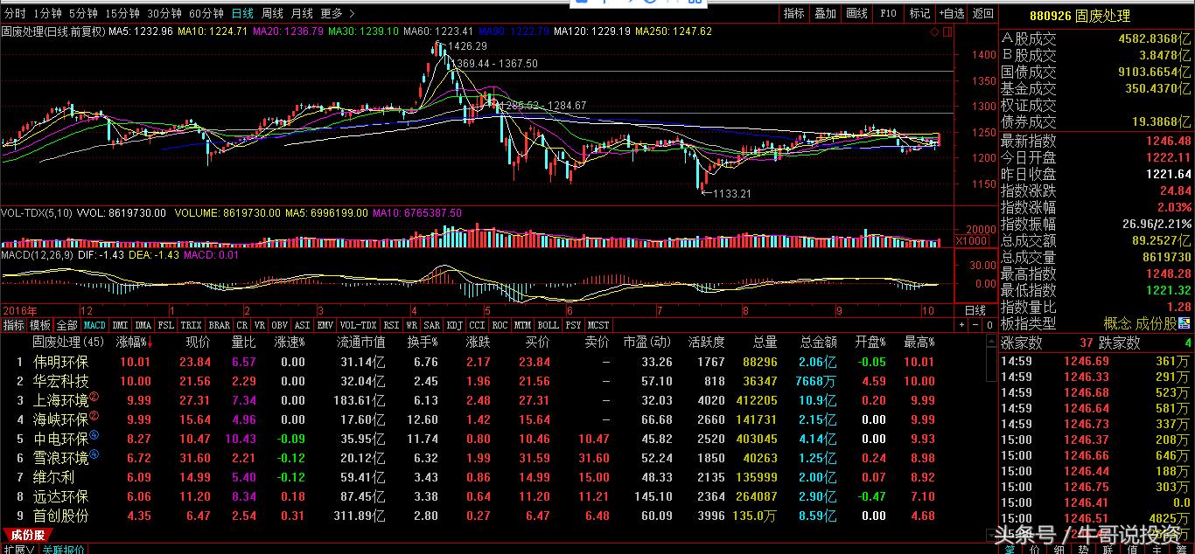Reset chart scale with the 0 icon
The height and width of the screenshot is (554, 1195).
coord(990,325)
